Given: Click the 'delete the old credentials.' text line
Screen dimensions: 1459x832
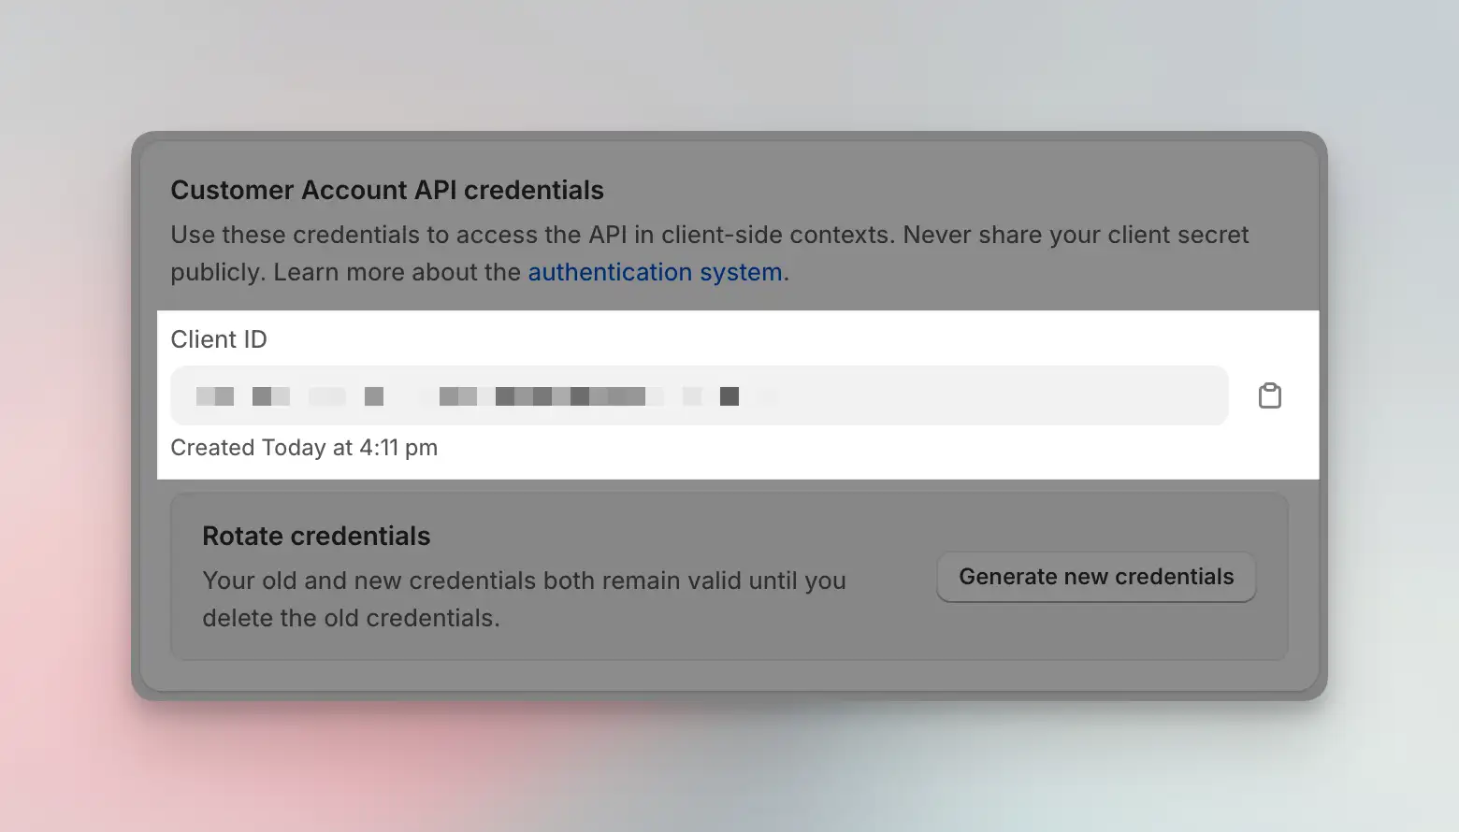Looking at the screenshot, I should pyautogui.click(x=351, y=618).
